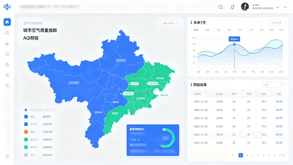Viewport: 293px width, 165px height.
Task: Open the arched building icon in sidebar
Action: coord(7,43)
